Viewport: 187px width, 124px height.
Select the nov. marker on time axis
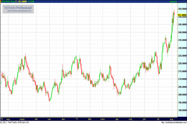point(49,119)
